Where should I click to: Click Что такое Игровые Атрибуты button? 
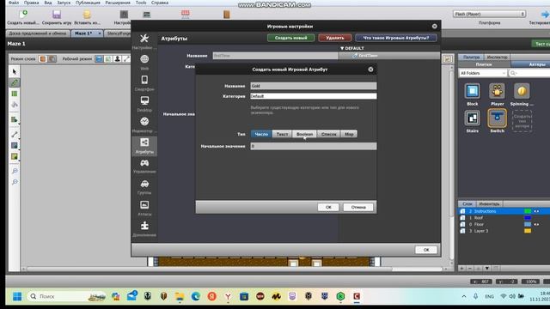coord(396,38)
